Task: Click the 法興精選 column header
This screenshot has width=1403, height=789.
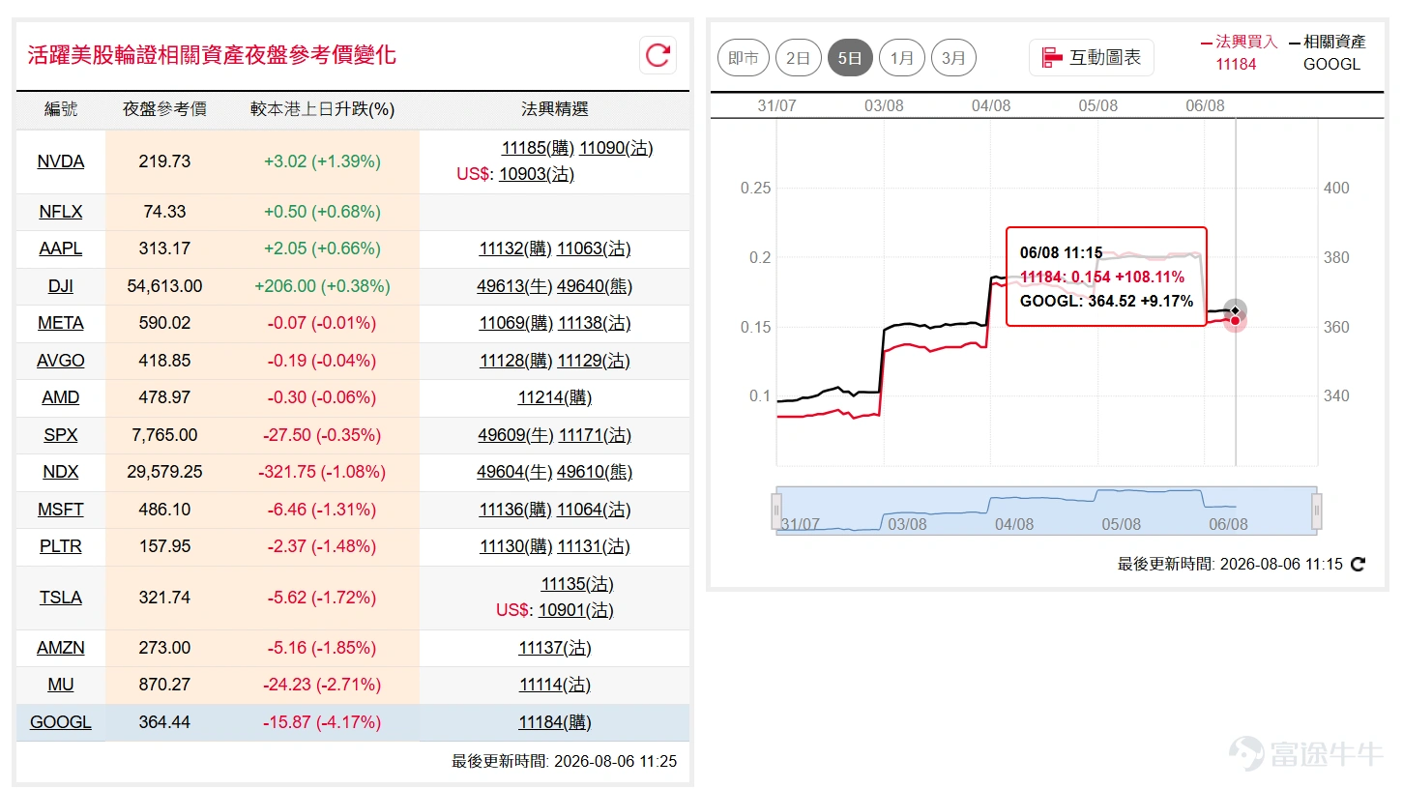Action: click(x=555, y=109)
